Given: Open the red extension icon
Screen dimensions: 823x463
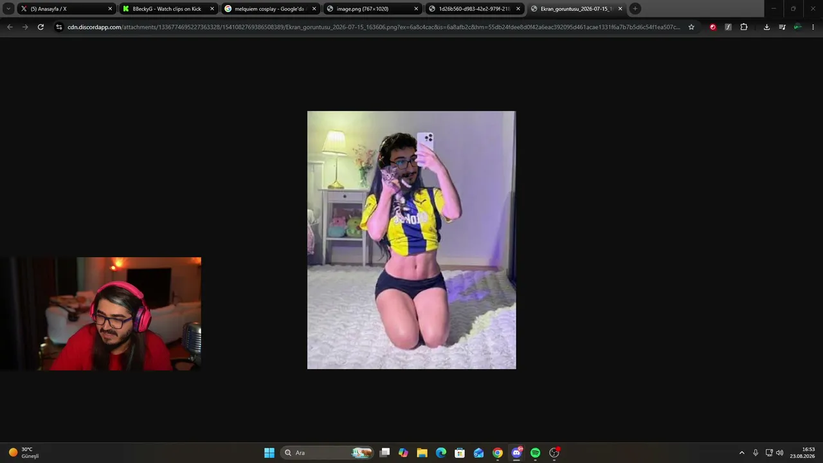Looking at the screenshot, I should 712,27.
